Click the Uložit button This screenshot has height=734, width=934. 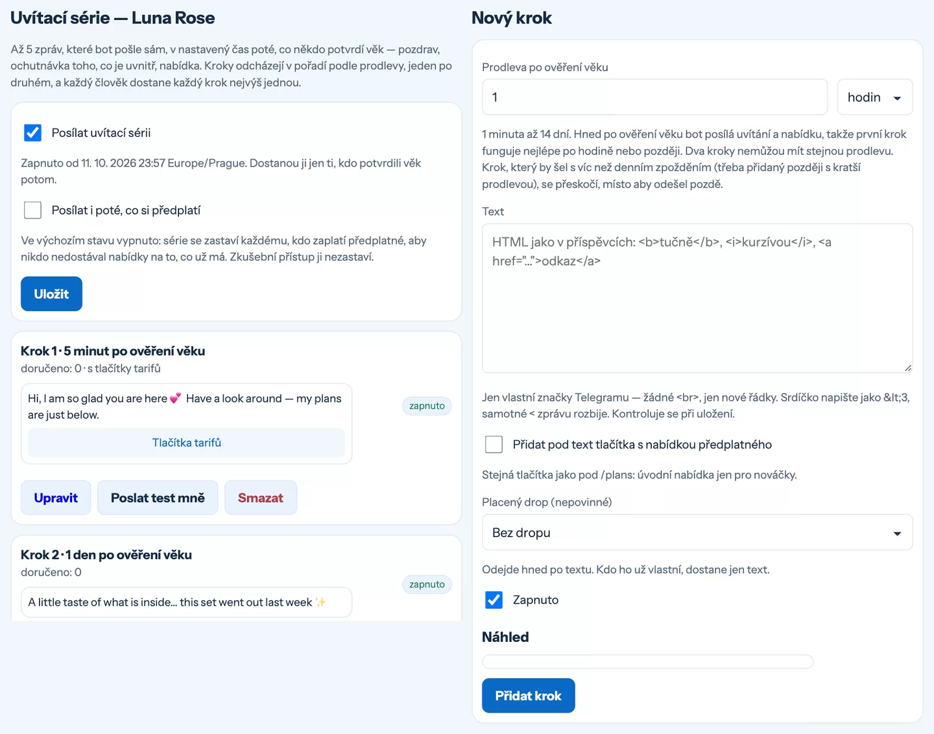tap(51, 294)
